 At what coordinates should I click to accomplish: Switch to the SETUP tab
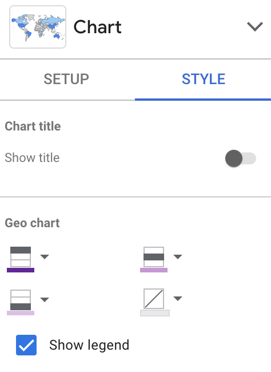tap(66, 79)
